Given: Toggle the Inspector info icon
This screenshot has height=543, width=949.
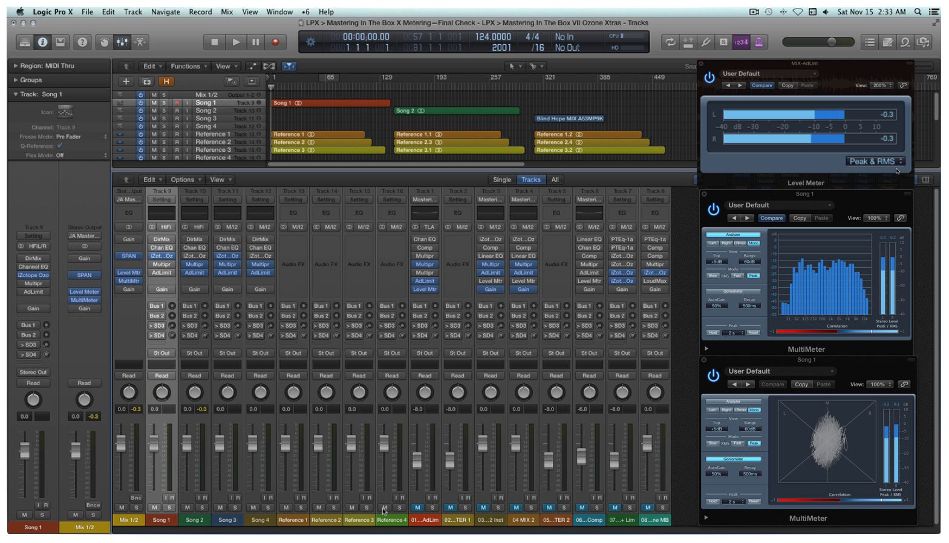Looking at the screenshot, I should pos(42,42).
